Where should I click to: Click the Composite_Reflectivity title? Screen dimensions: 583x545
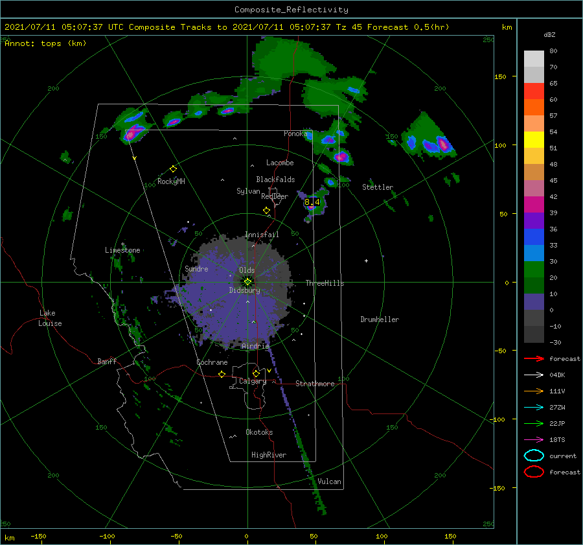click(291, 10)
